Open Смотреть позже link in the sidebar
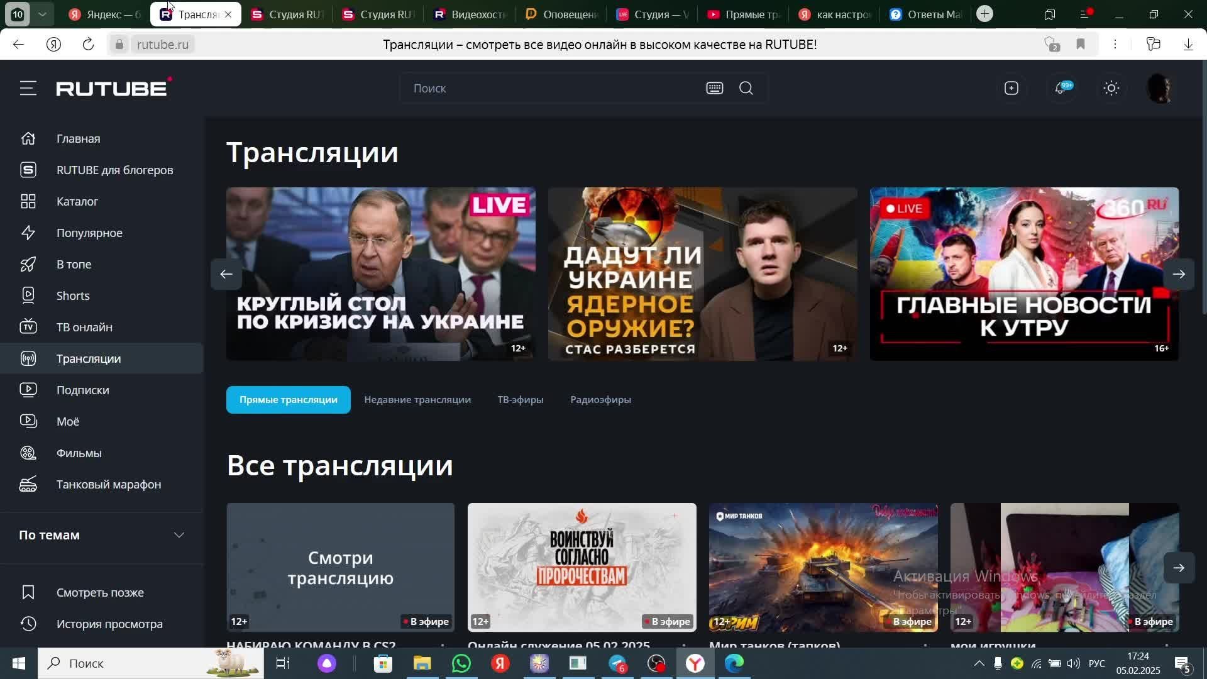 pos(100,592)
